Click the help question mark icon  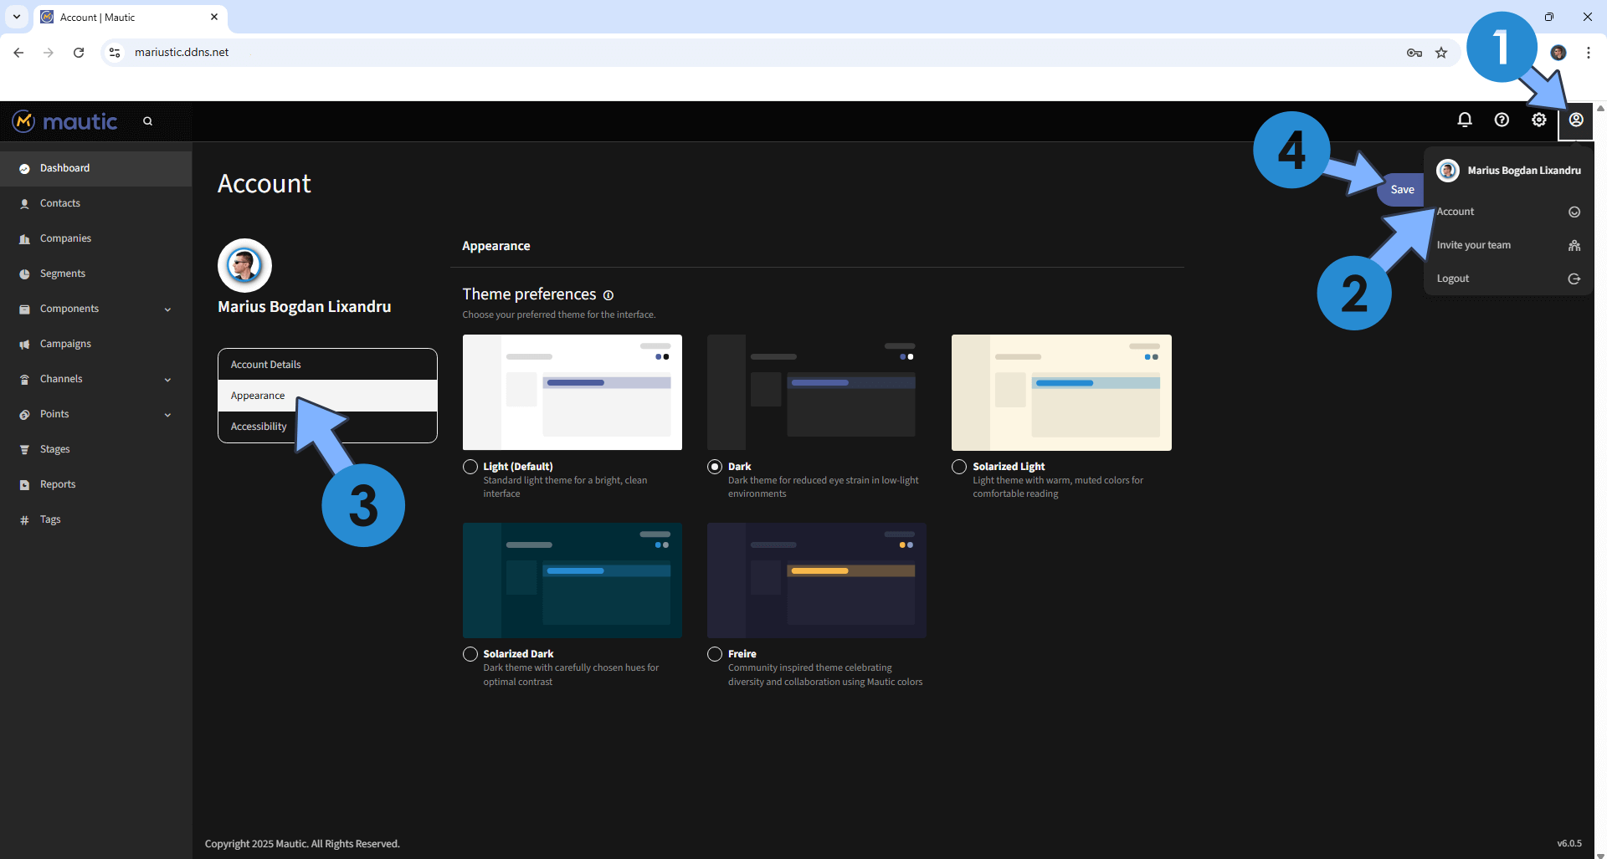(x=1502, y=120)
